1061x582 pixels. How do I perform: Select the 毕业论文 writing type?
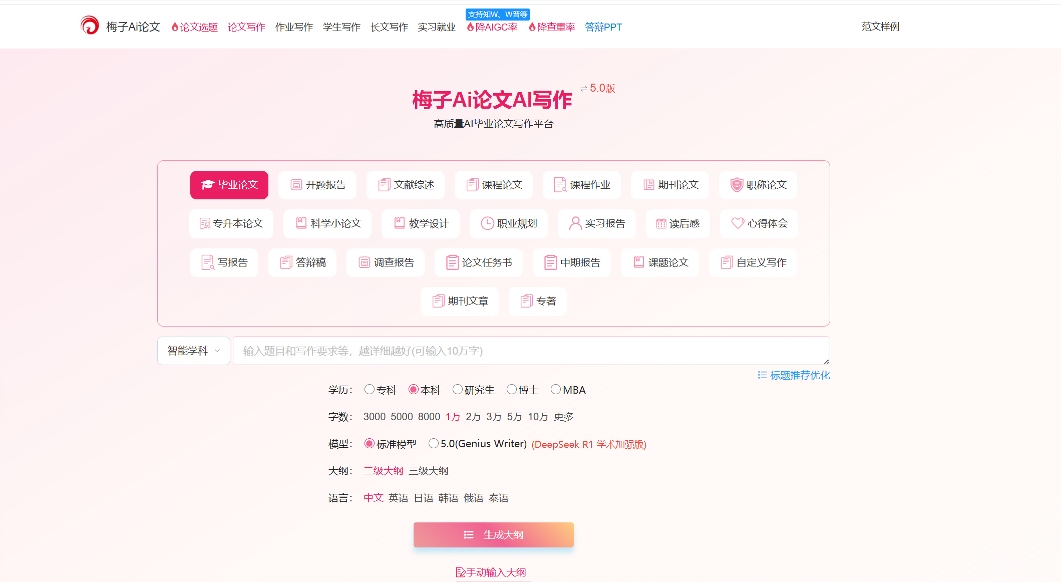229,185
